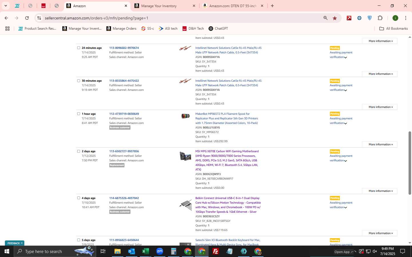Click the page vertical scrollbar thumb
This screenshot has height=257, width=412.
tap(410, 163)
